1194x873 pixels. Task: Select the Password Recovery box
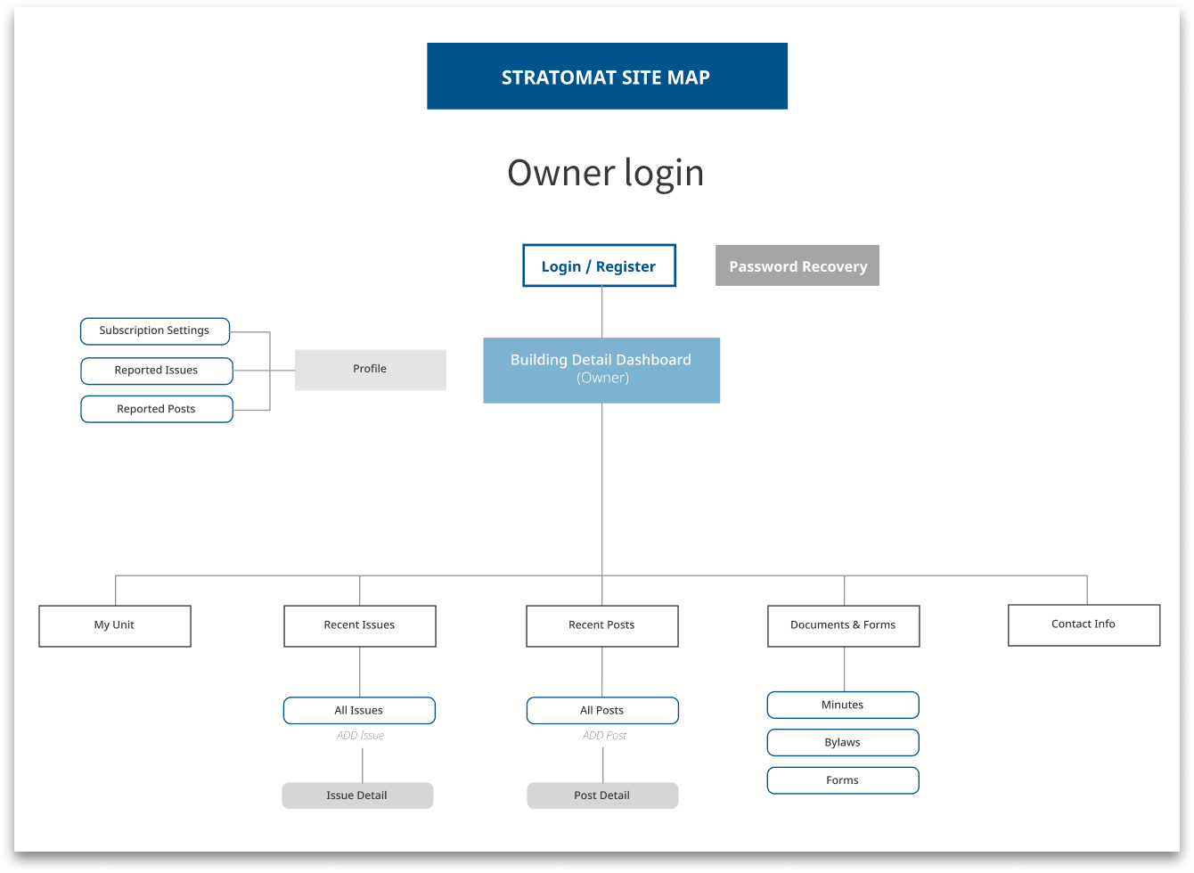(x=797, y=266)
